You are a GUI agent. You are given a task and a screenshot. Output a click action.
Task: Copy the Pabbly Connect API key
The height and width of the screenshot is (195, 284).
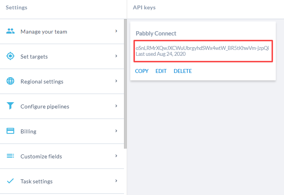tap(142, 71)
